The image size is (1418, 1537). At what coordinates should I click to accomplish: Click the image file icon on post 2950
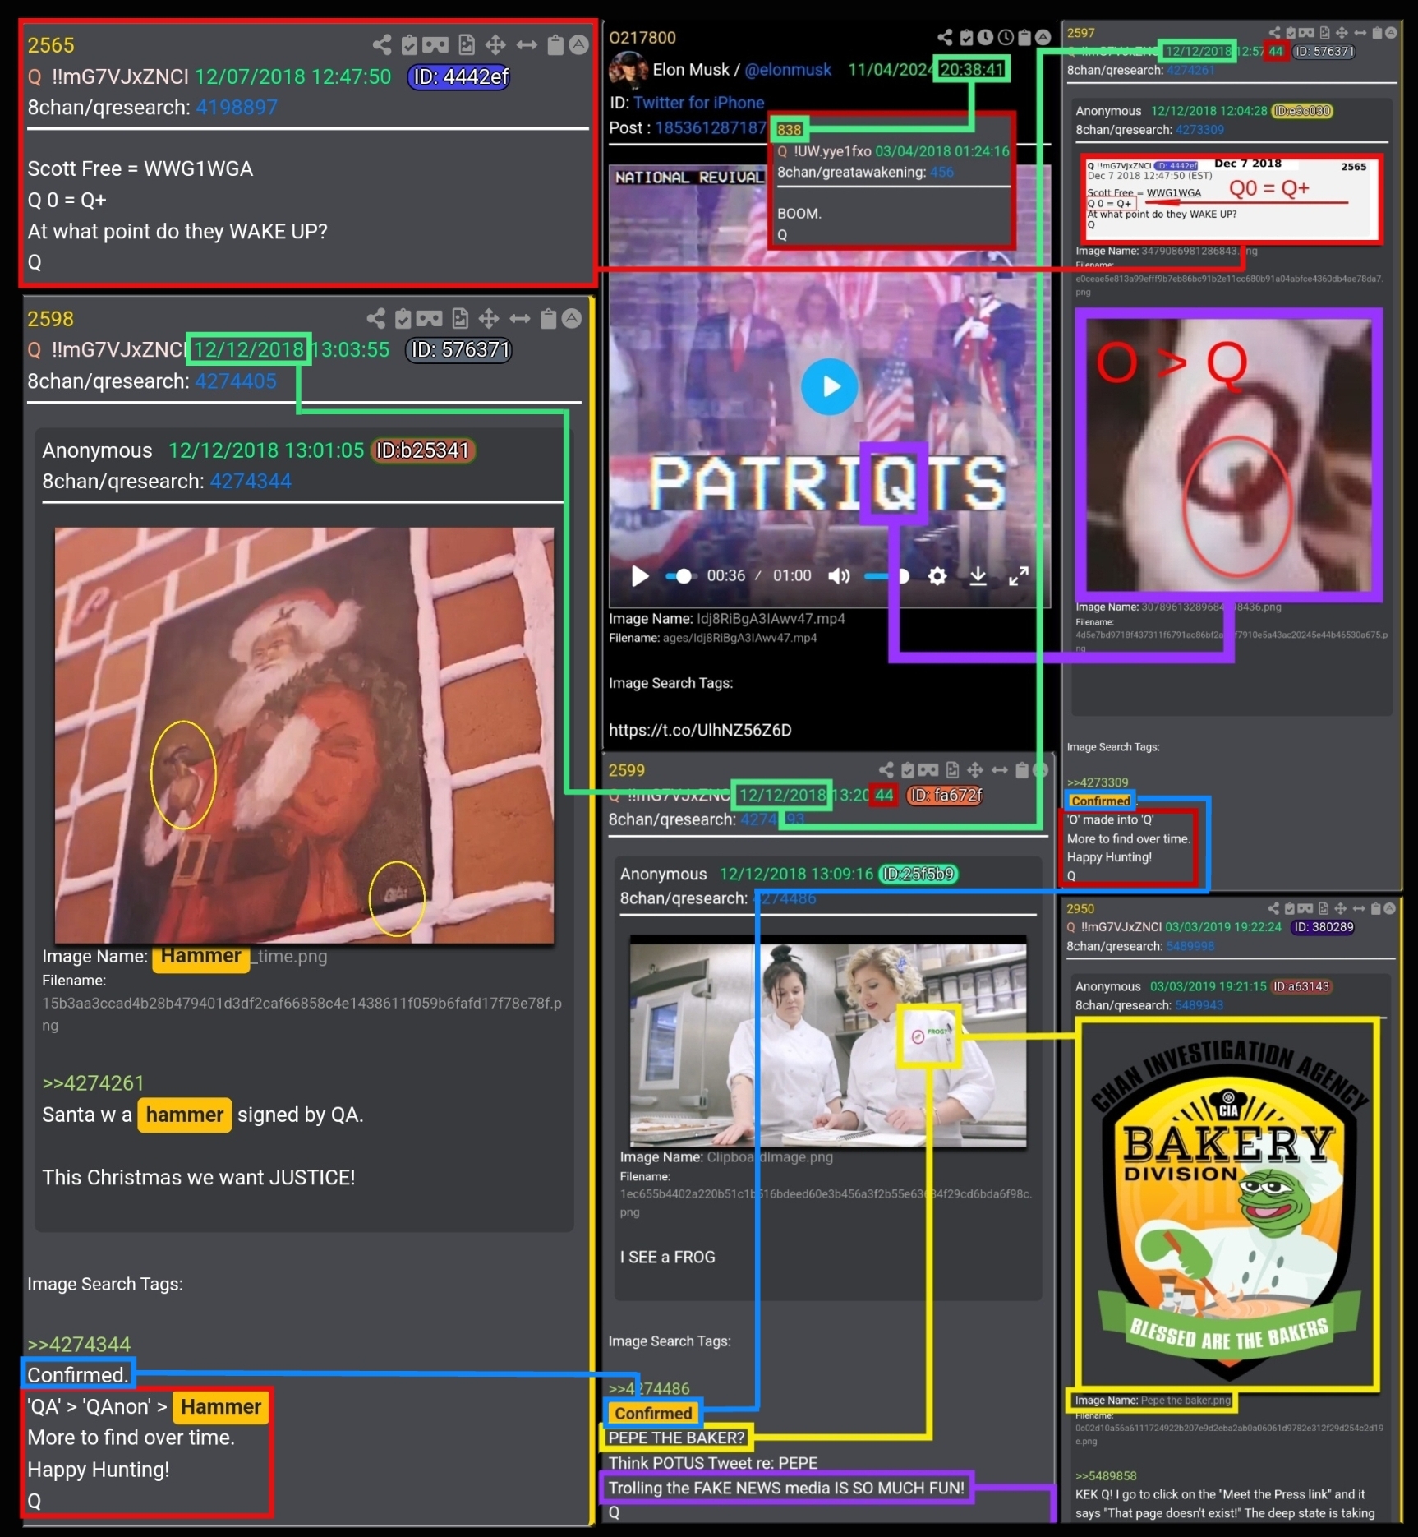(x=1323, y=908)
